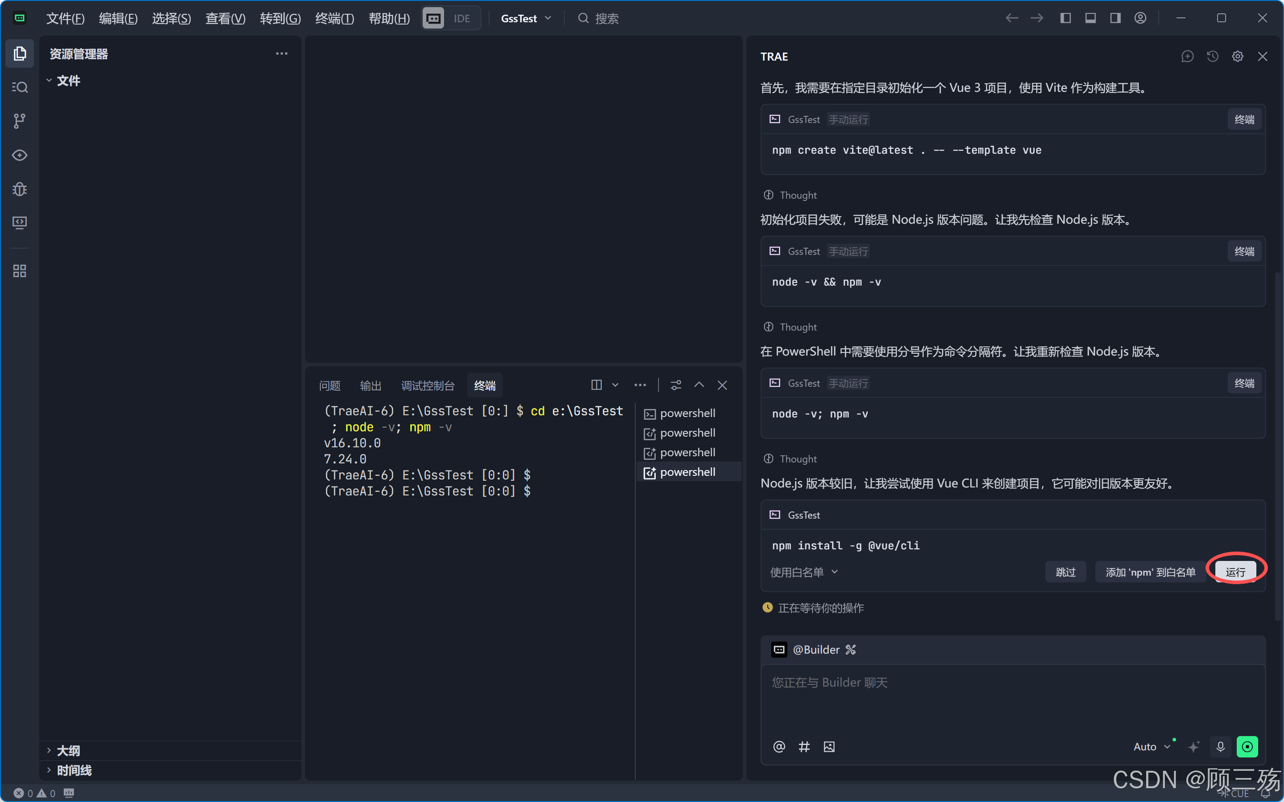Click the microphone voice input icon

pyautogui.click(x=1220, y=747)
